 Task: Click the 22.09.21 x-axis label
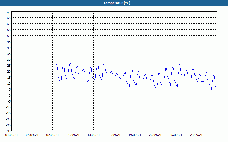pos(155,135)
